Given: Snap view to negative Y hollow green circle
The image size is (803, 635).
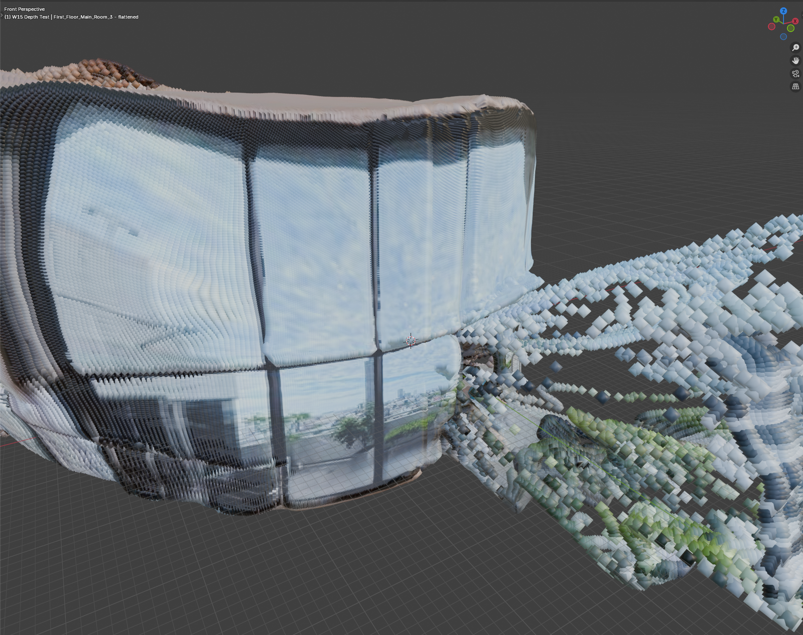Looking at the screenshot, I should (x=790, y=29).
